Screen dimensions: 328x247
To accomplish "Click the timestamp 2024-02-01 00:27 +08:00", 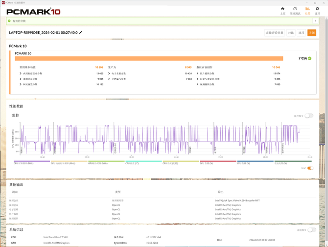I will coord(262,240).
